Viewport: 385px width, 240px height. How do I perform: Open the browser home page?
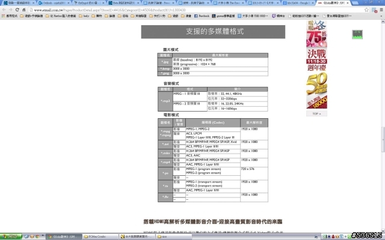click(x=24, y=10)
